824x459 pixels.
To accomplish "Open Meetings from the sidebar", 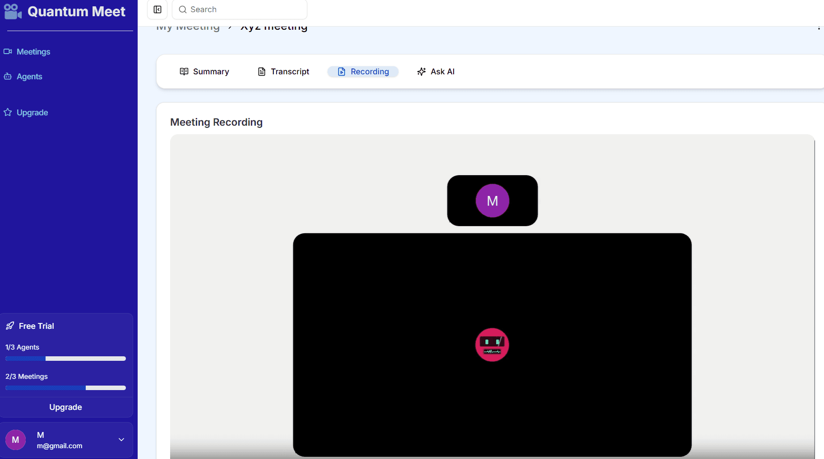I will [x=33, y=52].
